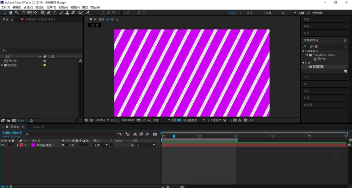Open the graph editor in timeline
Screen dimensions: 352x188
point(155,134)
